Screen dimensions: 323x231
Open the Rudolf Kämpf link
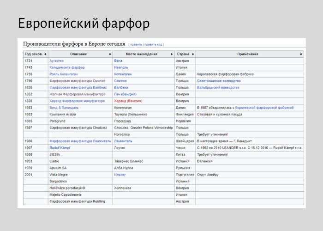pyautogui.click(x=60, y=148)
